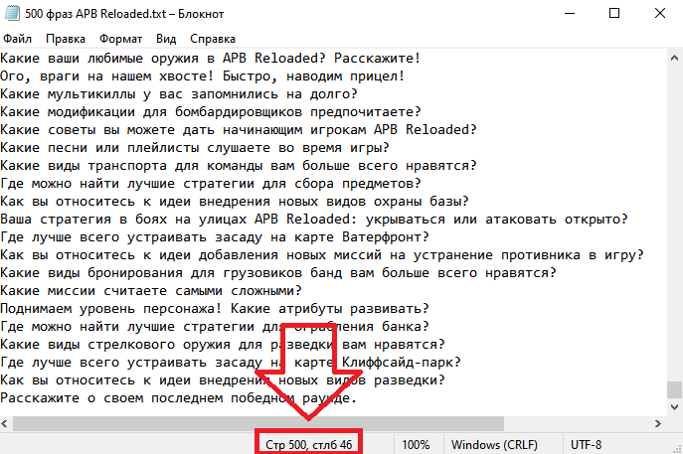Click line 'Какие виды стрелкового оружия для разведки'
Image resolution: width=683 pixels, height=454 pixels.
223,345
